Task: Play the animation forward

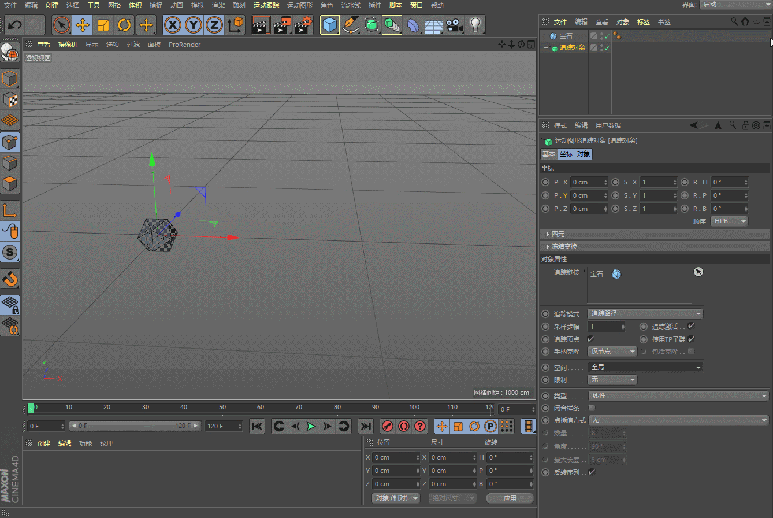Action: click(x=311, y=426)
